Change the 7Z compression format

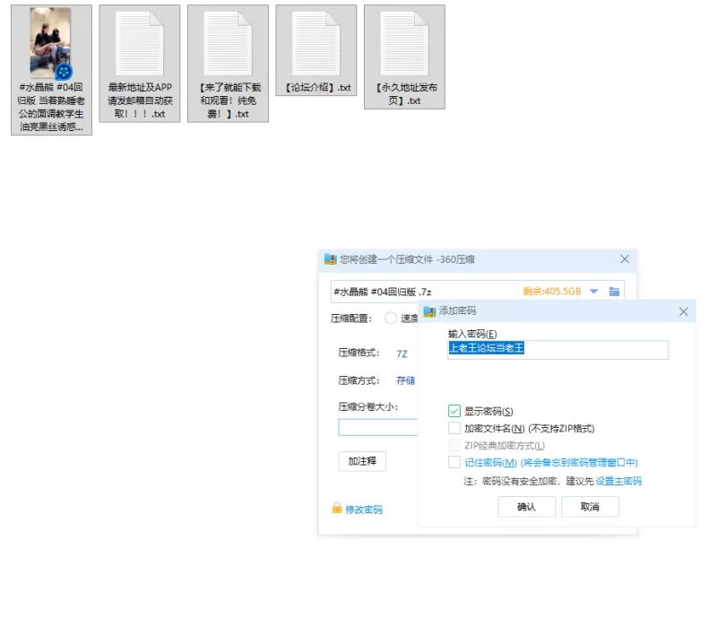pyautogui.click(x=402, y=353)
